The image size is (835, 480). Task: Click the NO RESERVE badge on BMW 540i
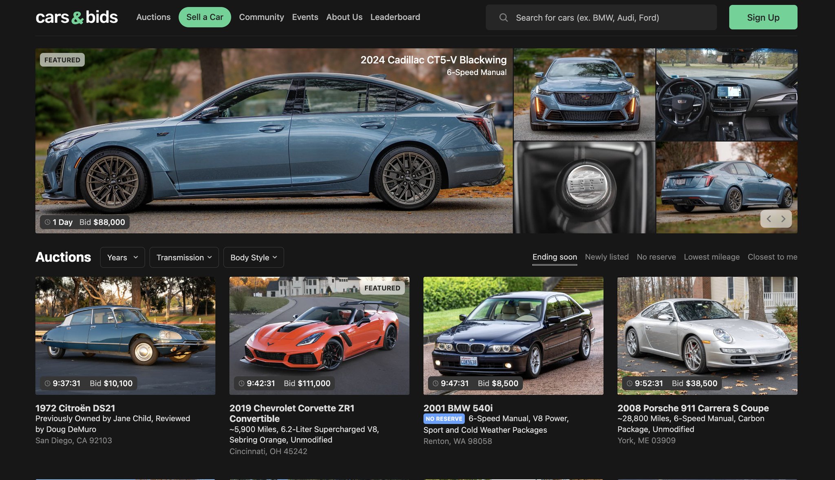444,419
